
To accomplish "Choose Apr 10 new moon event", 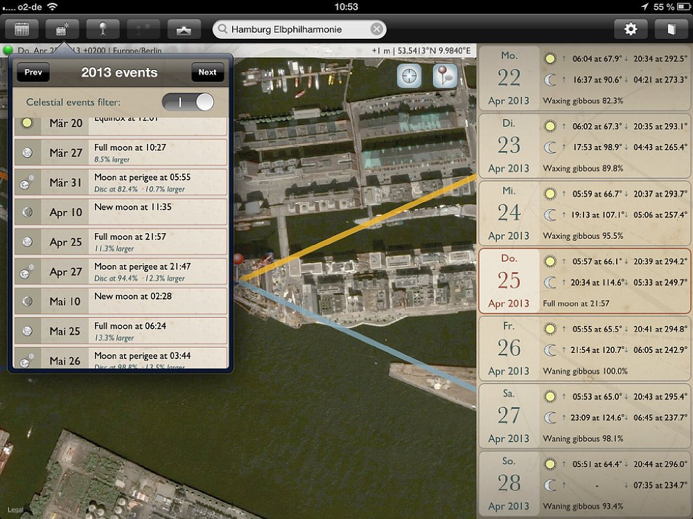I will tap(121, 212).
